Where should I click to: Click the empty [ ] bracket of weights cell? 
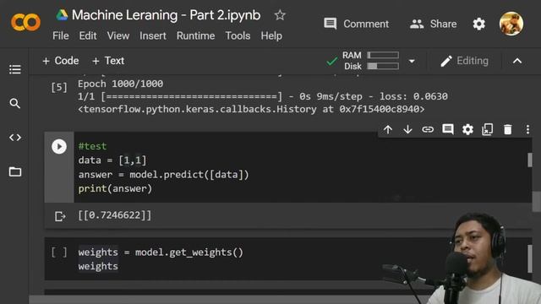59,252
